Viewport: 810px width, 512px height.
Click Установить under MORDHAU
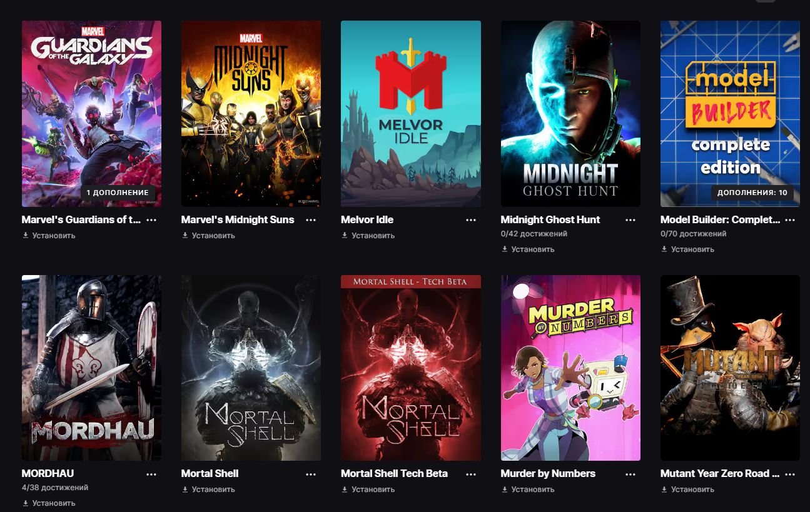(x=49, y=503)
